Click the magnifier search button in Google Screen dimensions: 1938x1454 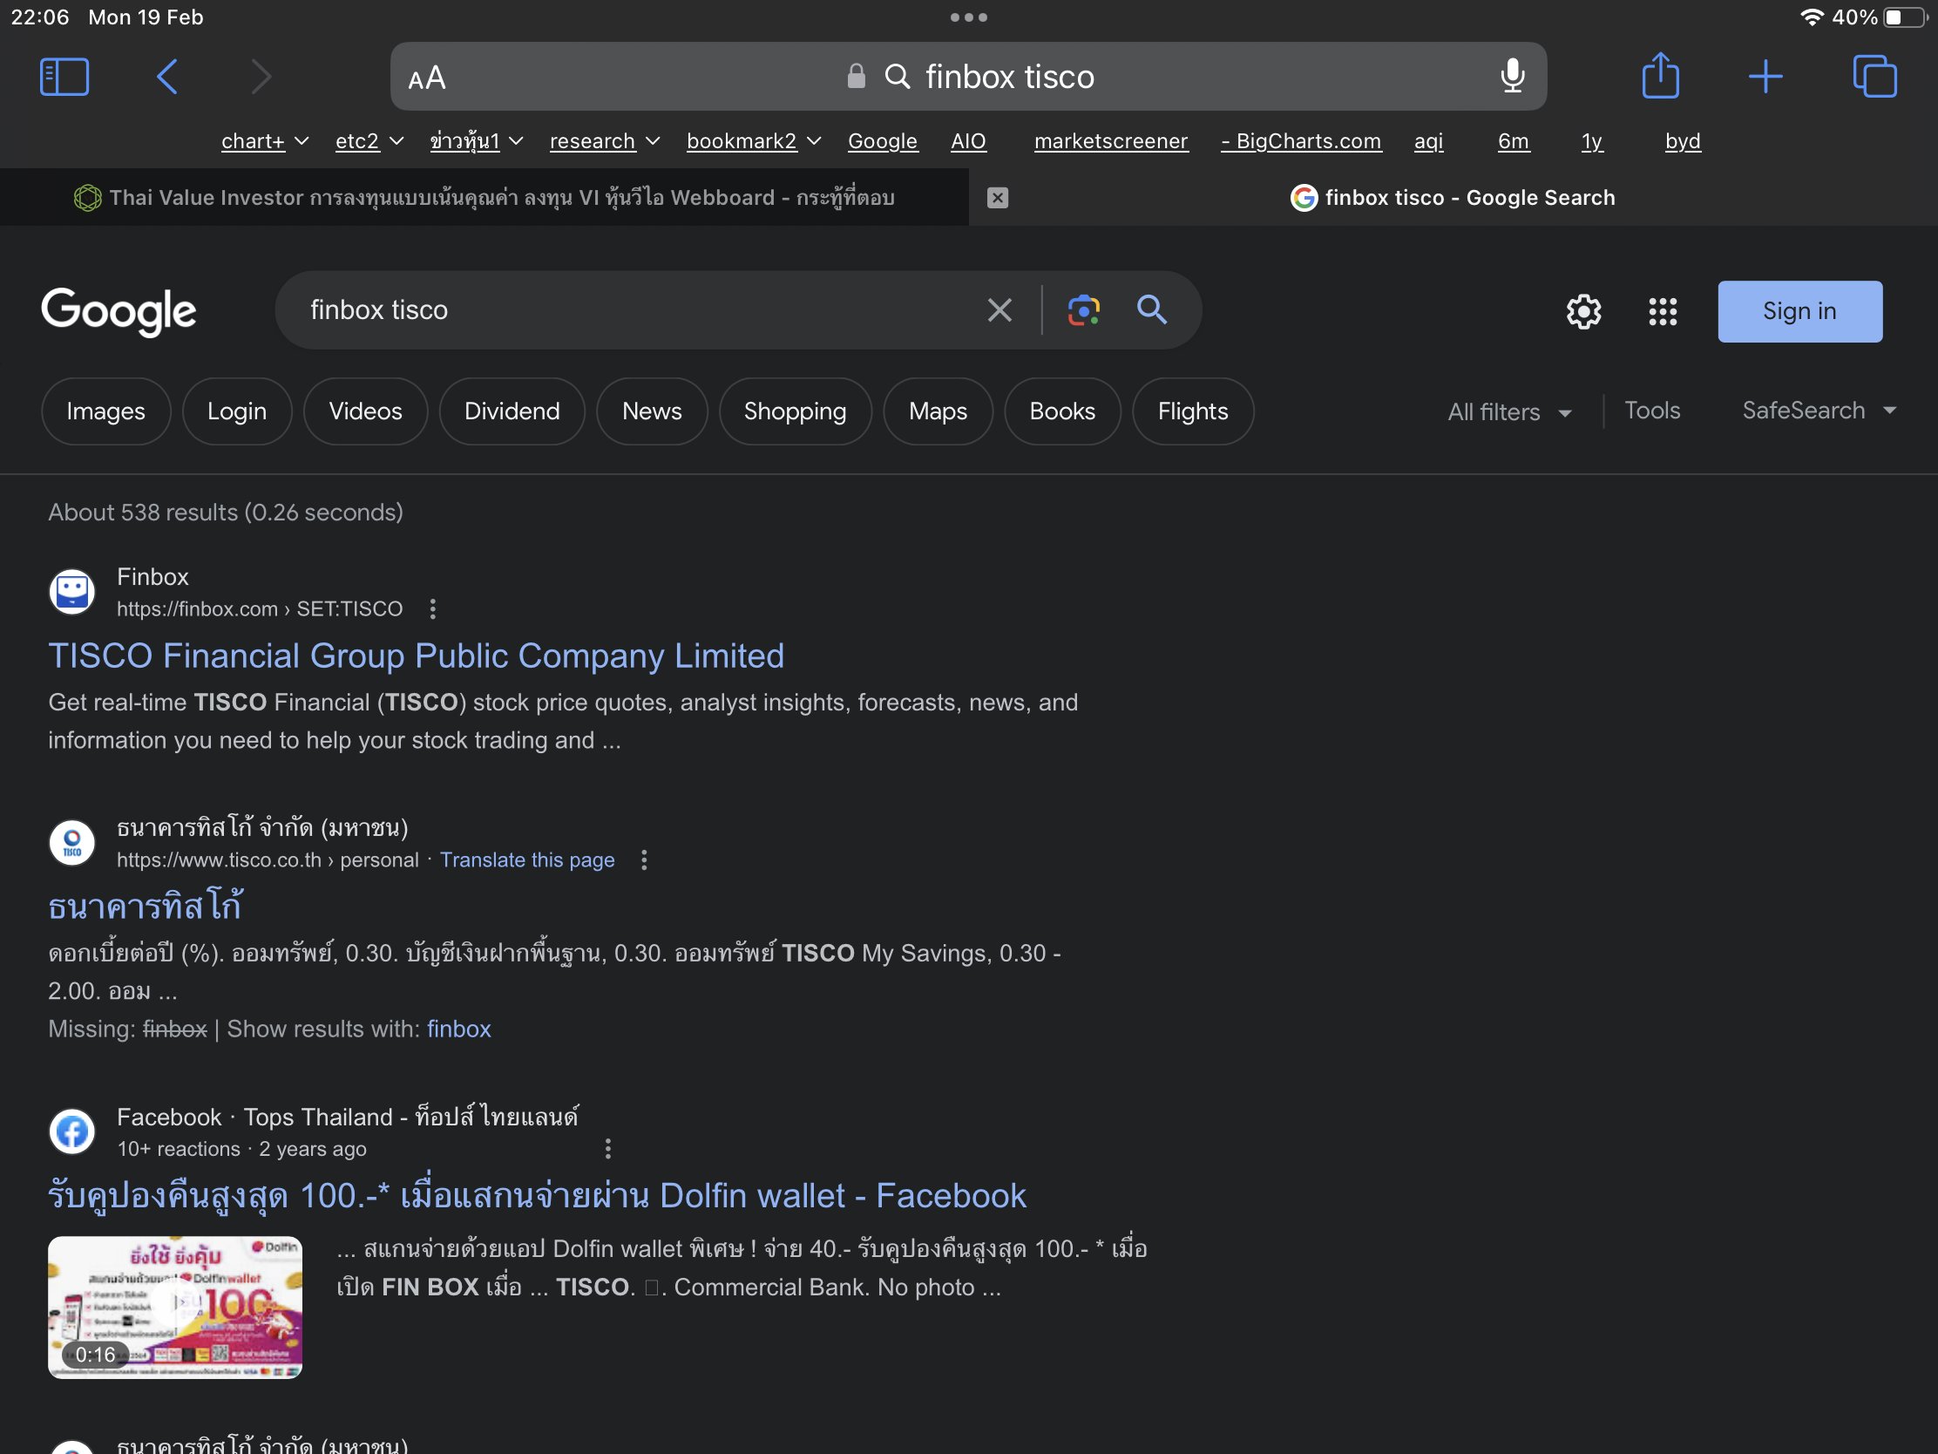[x=1152, y=310]
